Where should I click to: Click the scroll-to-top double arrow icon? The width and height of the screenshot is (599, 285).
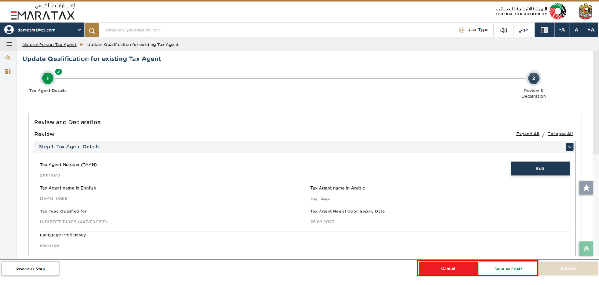pos(586,248)
